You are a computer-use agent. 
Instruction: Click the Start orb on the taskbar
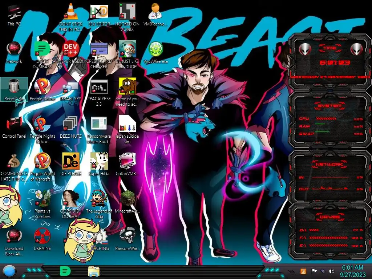click(9, 272)
